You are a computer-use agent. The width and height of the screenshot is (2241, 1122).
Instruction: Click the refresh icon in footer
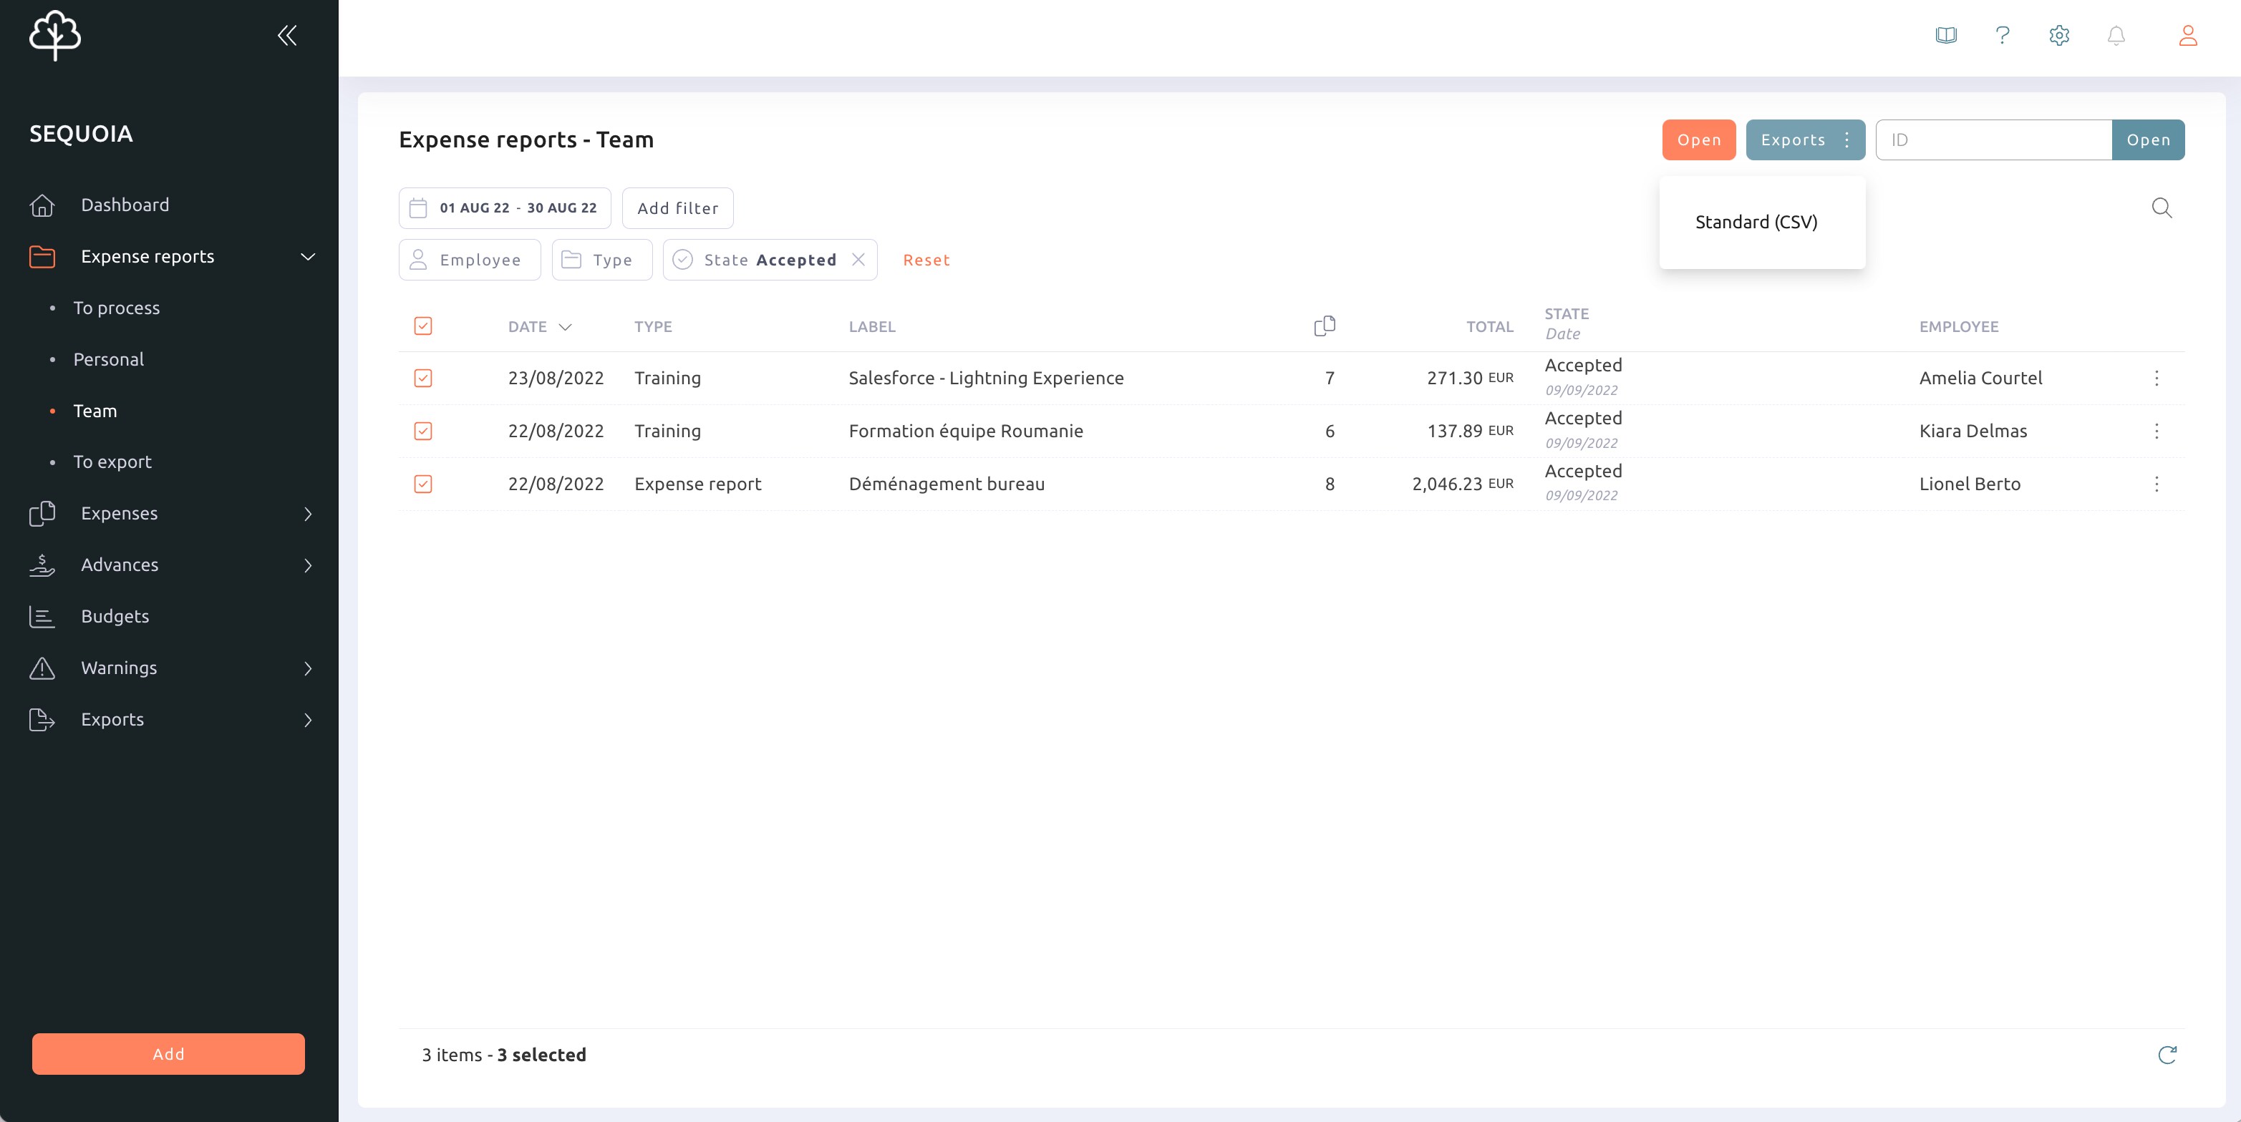click(x=2167, y=1055)
